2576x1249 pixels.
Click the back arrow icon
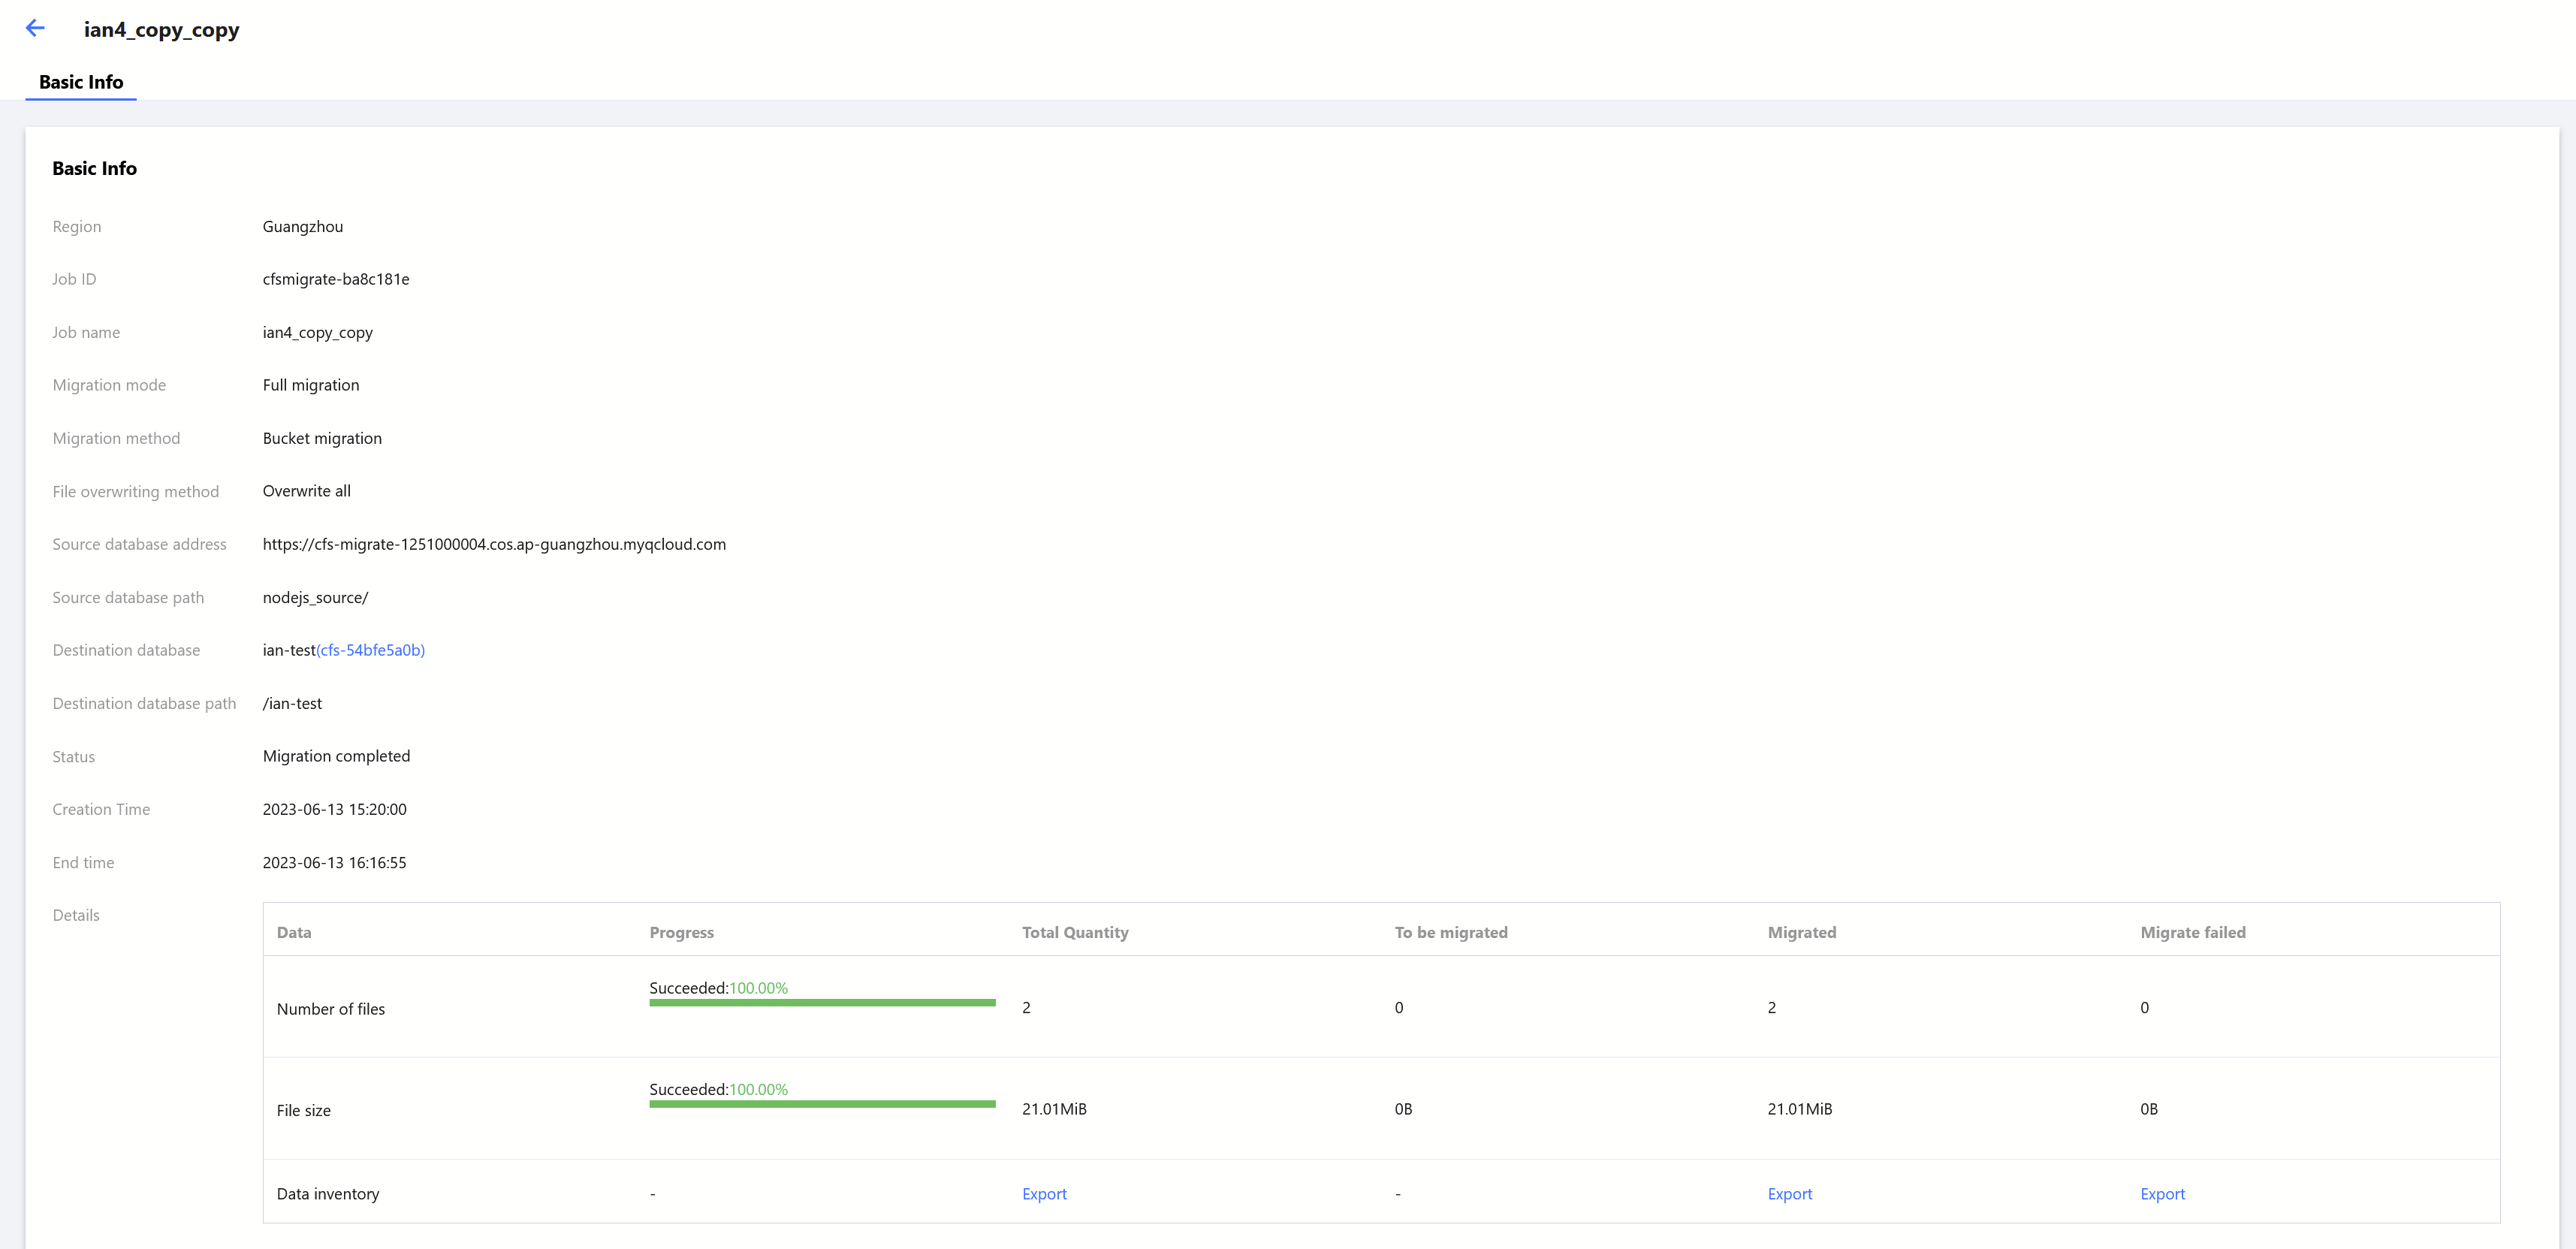point(35,29)
